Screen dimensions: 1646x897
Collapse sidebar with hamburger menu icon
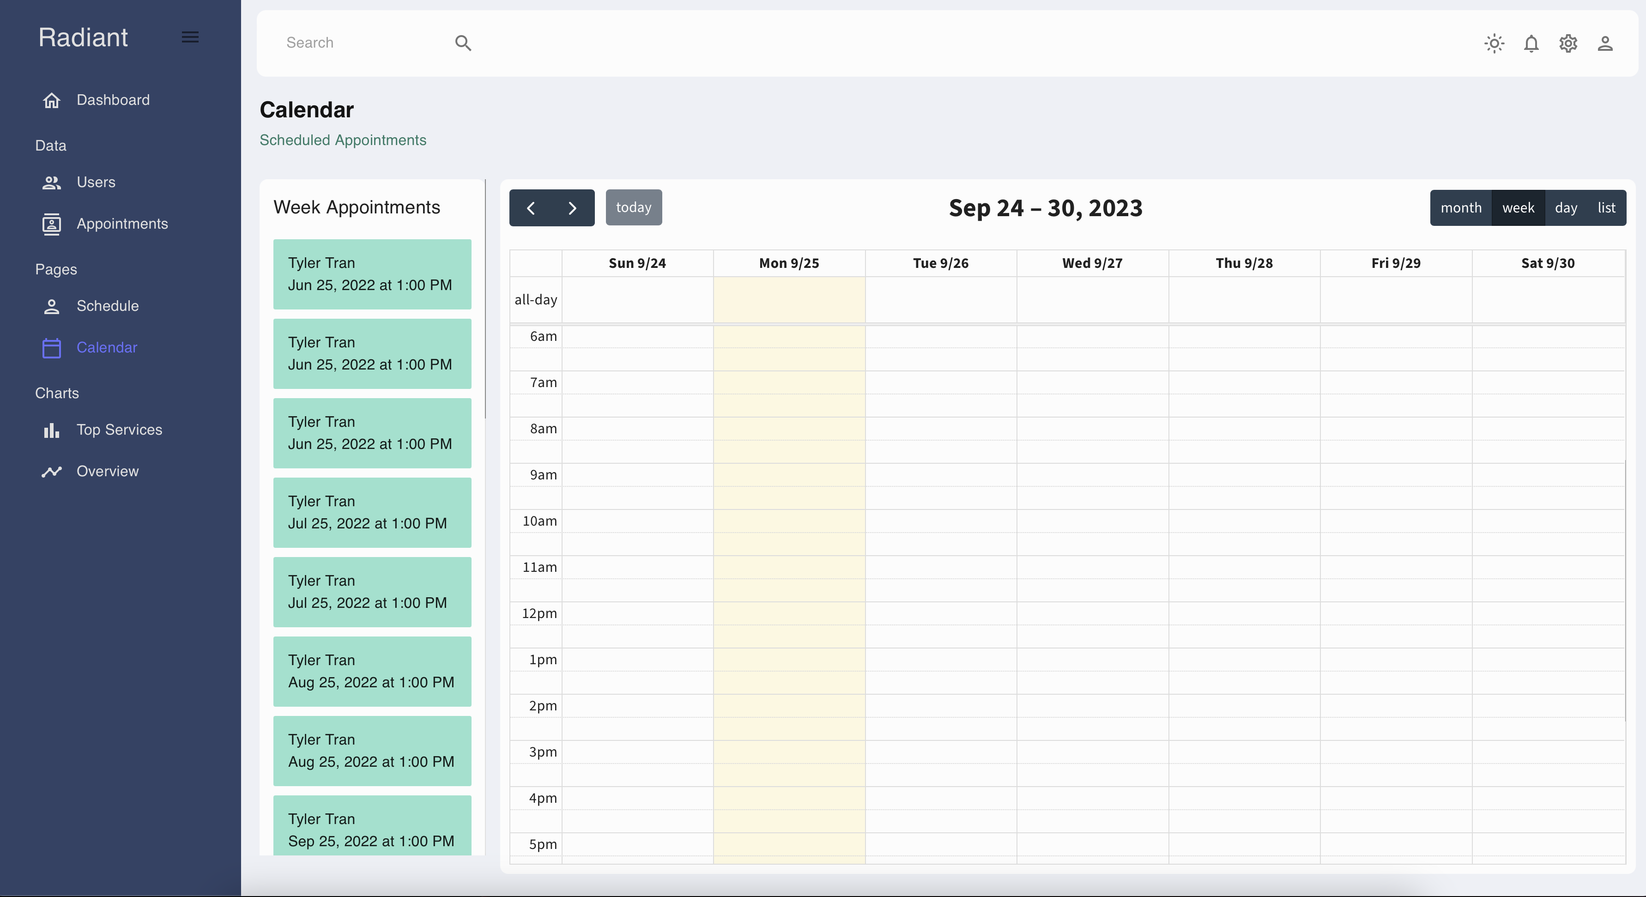tap(190, 37)
